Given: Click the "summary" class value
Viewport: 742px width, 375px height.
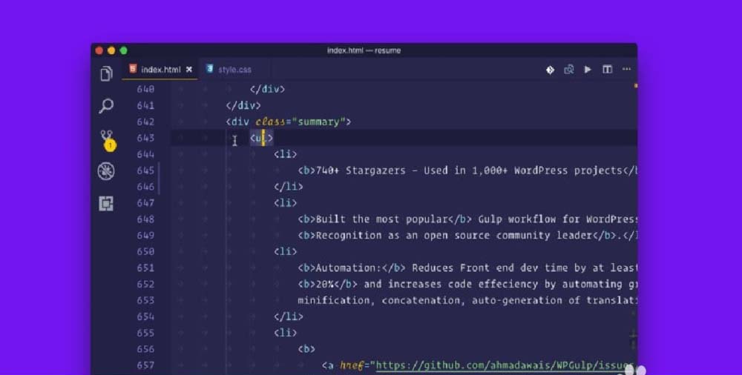Looking at the screenshot, I should click(x=319, y=122).
